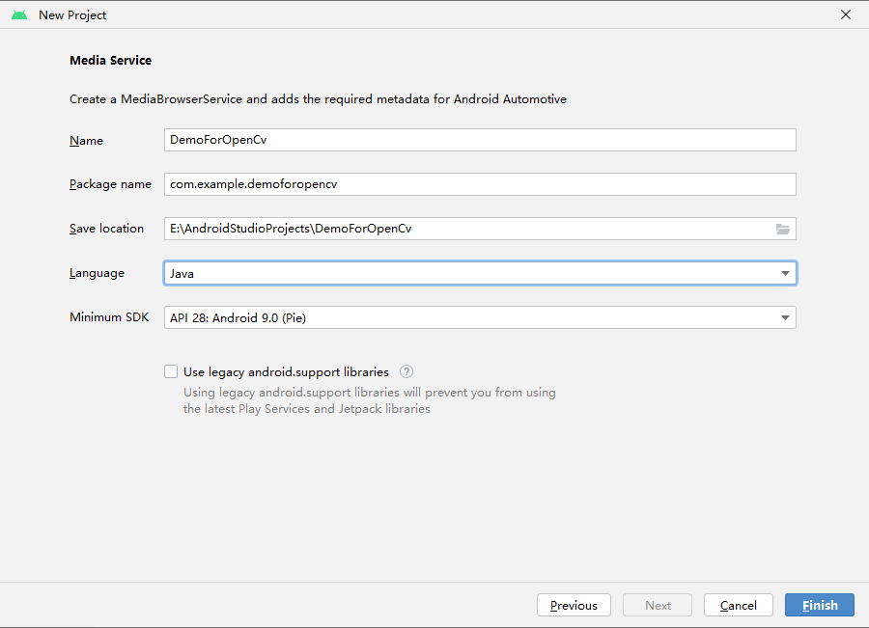Click the Save location label
The image size is (869, 628).
coord(106,229)
